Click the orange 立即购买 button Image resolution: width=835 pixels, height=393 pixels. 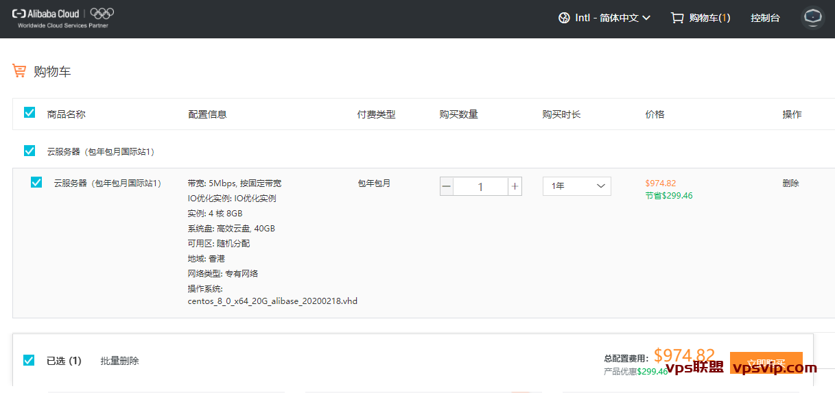click(766, 362)
